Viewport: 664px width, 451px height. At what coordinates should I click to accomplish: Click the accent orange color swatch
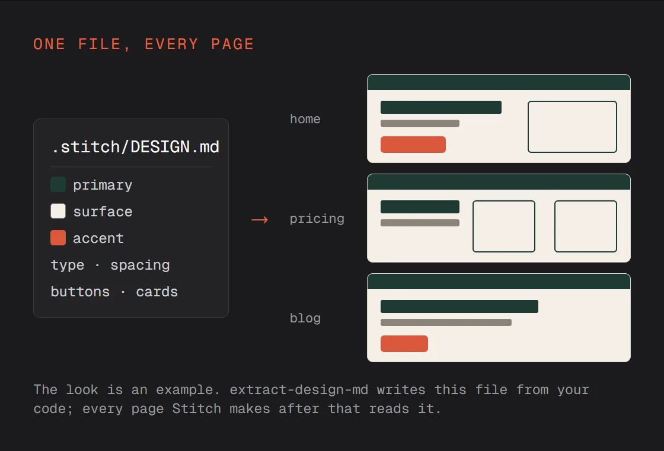[x=58, y=238]
